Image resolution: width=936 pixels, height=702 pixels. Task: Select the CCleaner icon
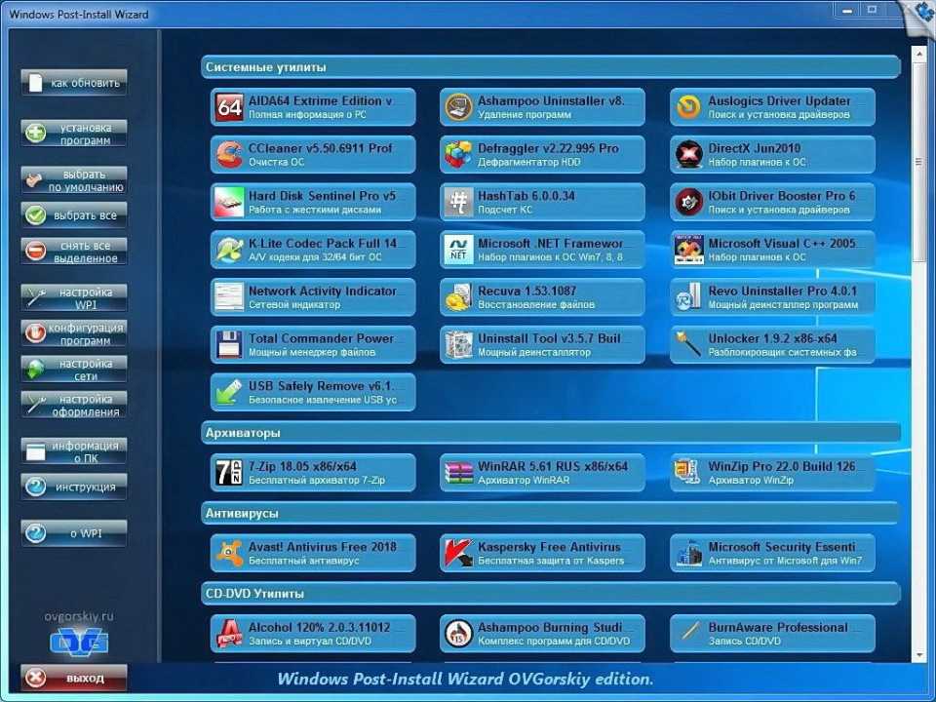(229, 155)
